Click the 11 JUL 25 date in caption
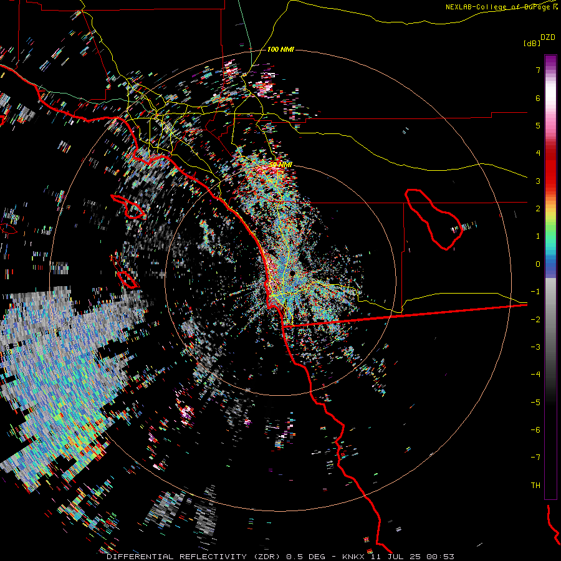 tap(396, 557)
